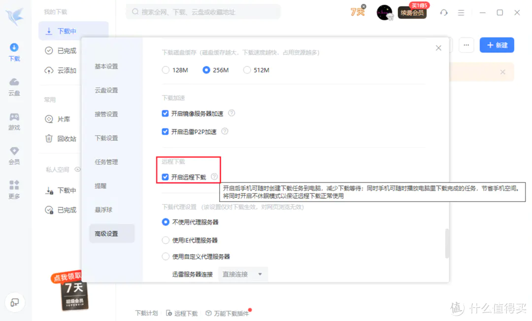The width and height of the screenshot is (532, 321).
Task: Toggle 开启镜像服务器加速 checkbox
Action: pyautogui.click(x=165, y=113)
